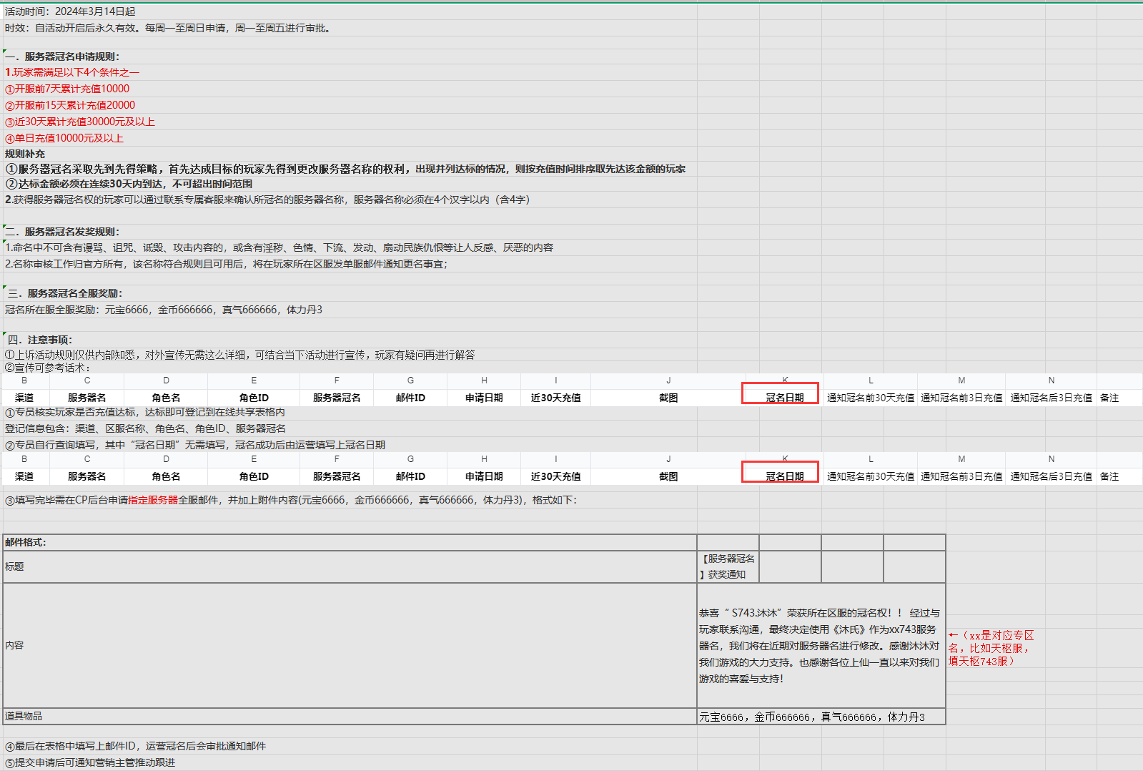Click the 道具物品 row label cell

click(24, 716)
